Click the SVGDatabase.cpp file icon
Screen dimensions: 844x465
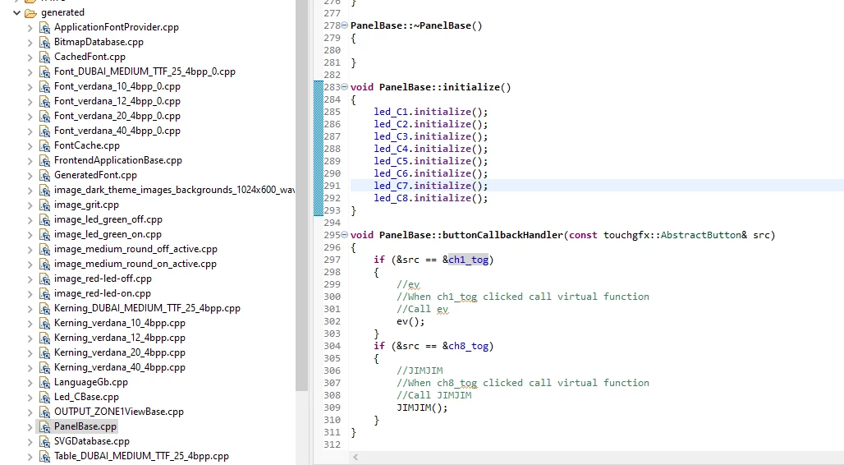click(x=44, y=442)
